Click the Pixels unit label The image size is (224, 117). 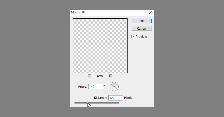click(x=128, y=98)
